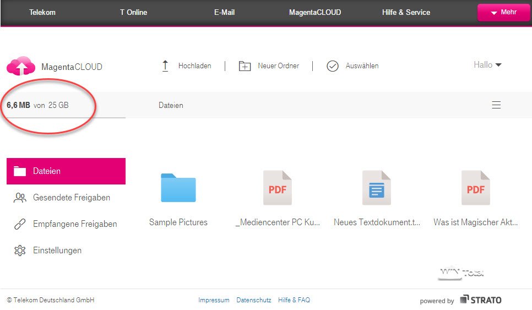Click the Gesendete Freigaben people icon

20,197
